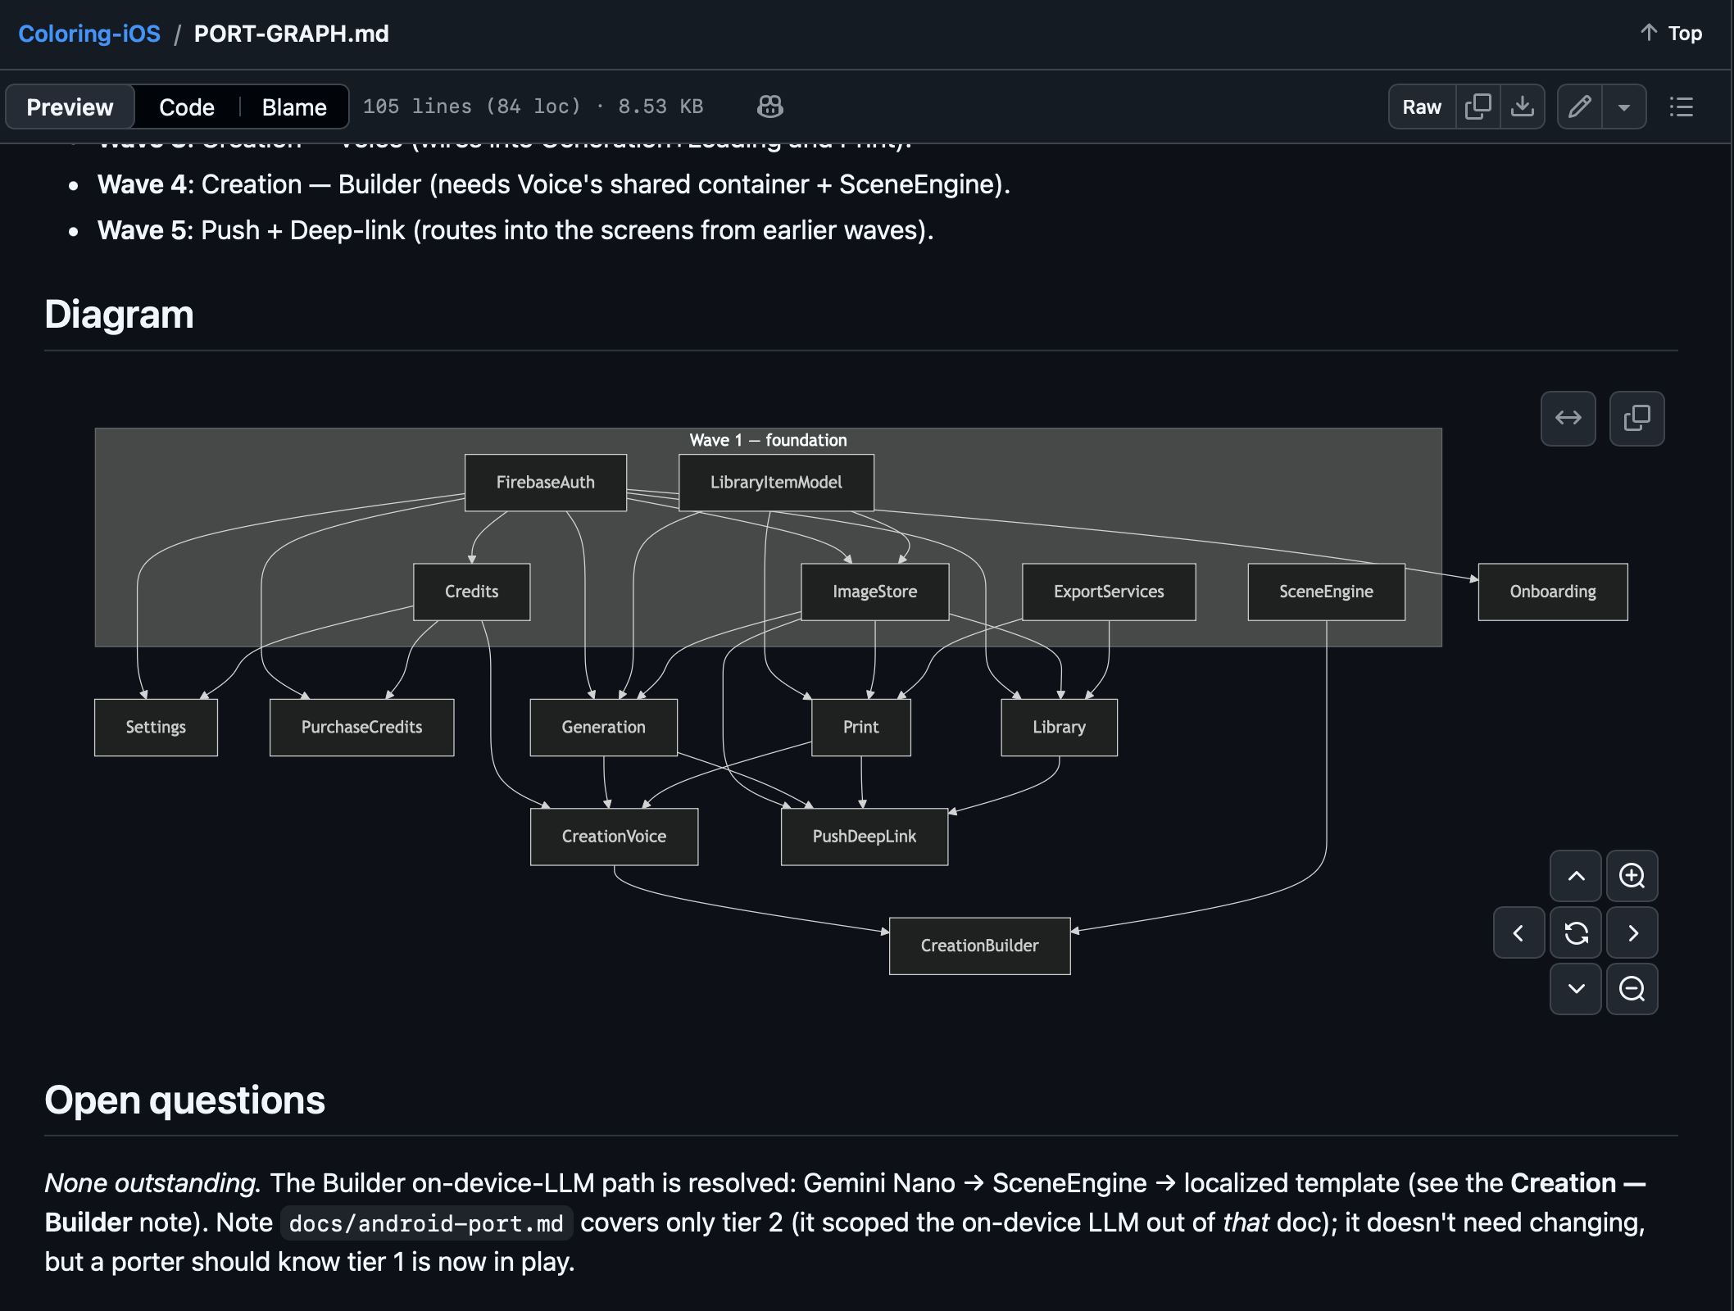Image resolution: width=1734 pixels, height=1311 pixels.
Task: Switch to the Blame tab
Action: pyautogui.click(x=294, y=107)
